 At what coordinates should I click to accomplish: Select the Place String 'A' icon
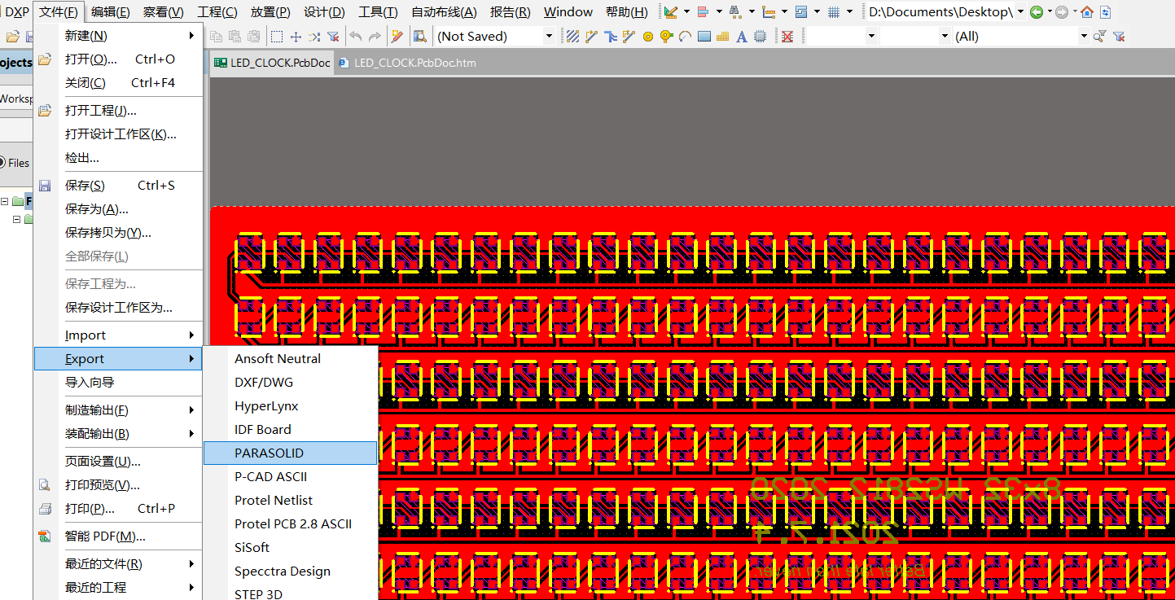pyautogui.click(x=741, y=36)
